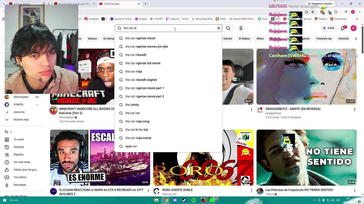Select suggestion 'the cat nigerian movie part 2'
The image size is (364, 204).
coord(168,96)
